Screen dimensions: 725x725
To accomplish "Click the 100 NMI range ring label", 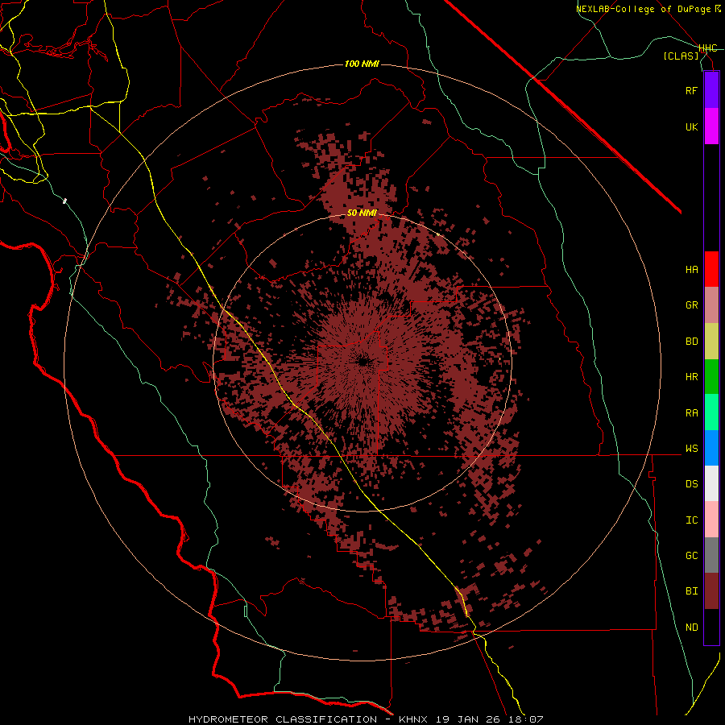I will pos(362,64).
